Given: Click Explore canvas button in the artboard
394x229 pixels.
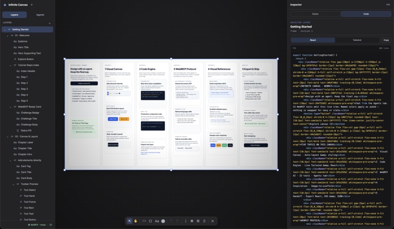Looking at the screenshot, I should (x=84, y=83).
